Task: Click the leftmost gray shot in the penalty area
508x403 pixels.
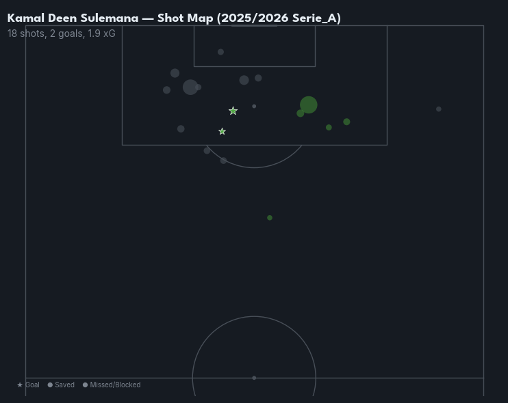Action: tap(166, 90)
